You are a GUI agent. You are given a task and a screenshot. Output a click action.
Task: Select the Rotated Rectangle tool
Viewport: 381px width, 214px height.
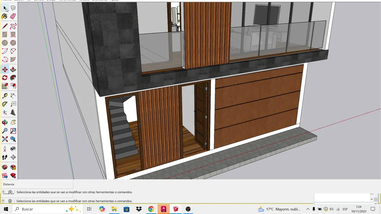click(13, 35)
